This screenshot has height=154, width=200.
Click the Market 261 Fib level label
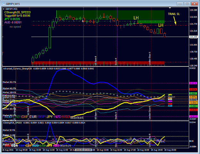point(9,82)
